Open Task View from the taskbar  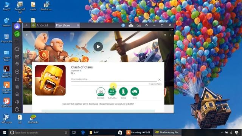coord(74,133)
